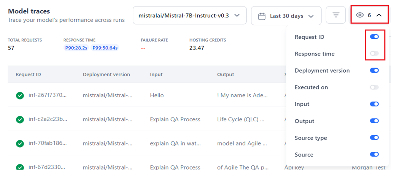This screenshot has width=394, height=173.
Task: Select the Output column header
Action: [226, 75]
